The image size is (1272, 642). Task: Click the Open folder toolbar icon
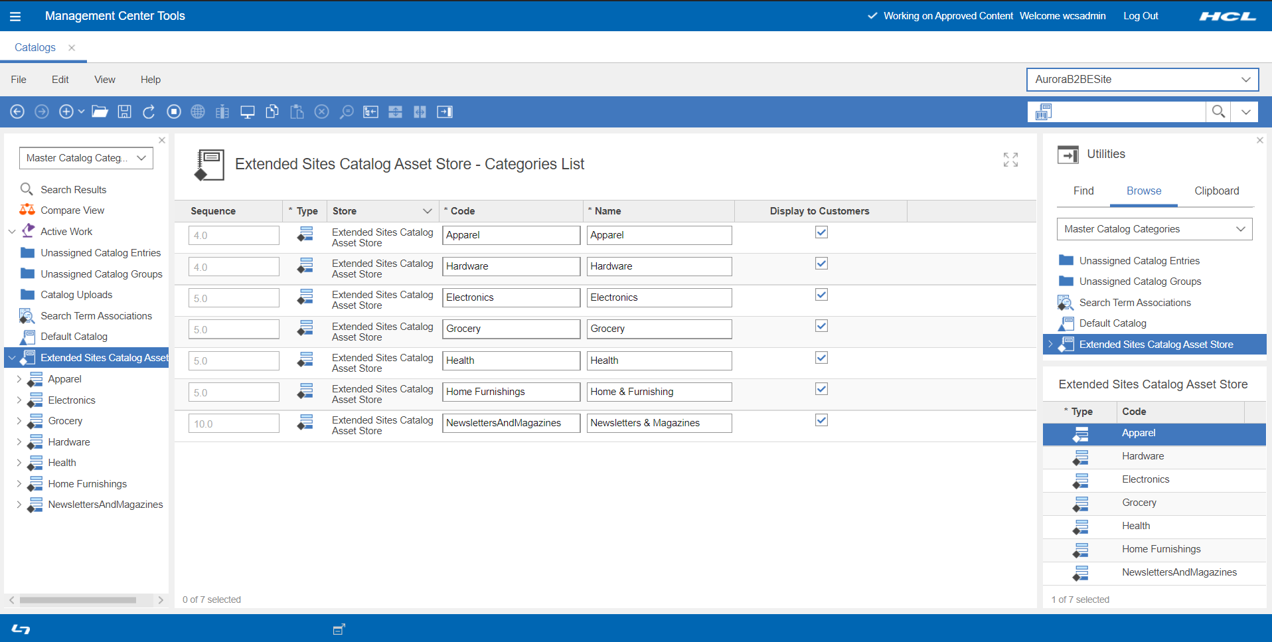click(x=100, y=112)
